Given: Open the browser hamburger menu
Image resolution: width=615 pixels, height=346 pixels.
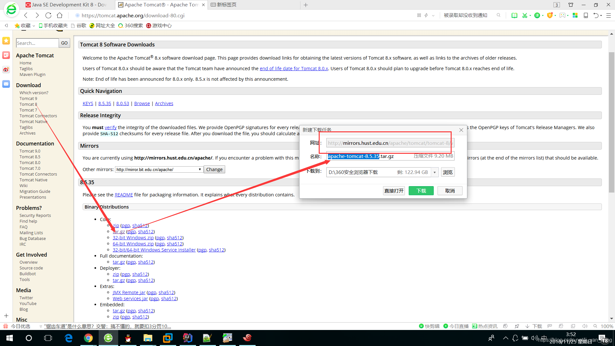Looking at the screenshot, I should (609, 15).
